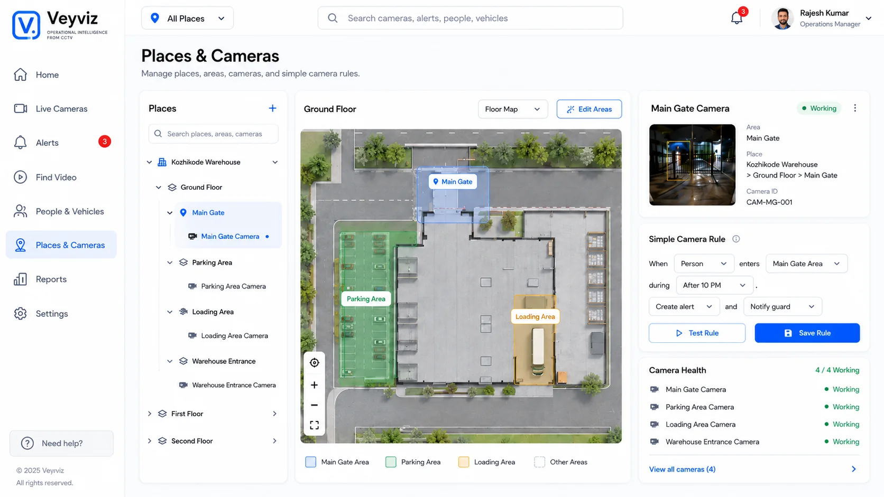Open People & Vehicles in the sidebar

(61, 211)
